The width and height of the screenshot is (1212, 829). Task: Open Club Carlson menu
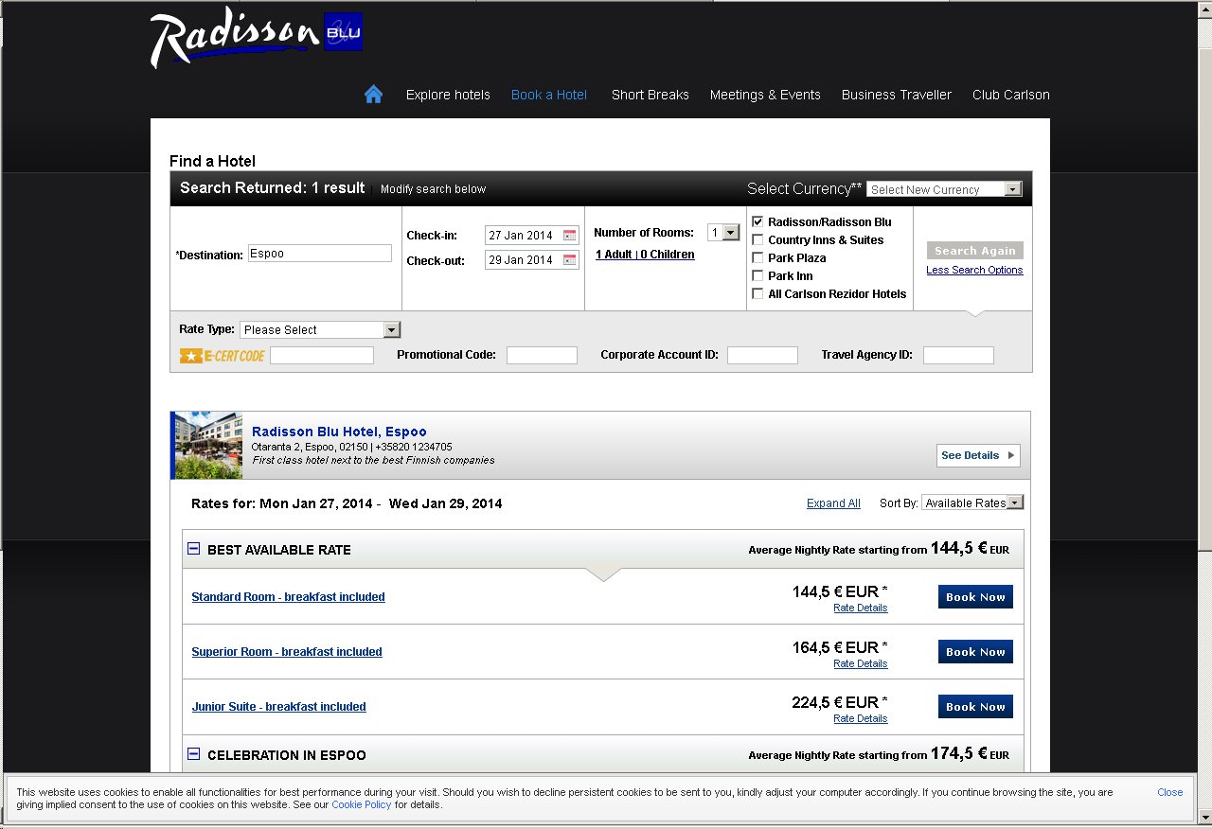(1011, 95)
